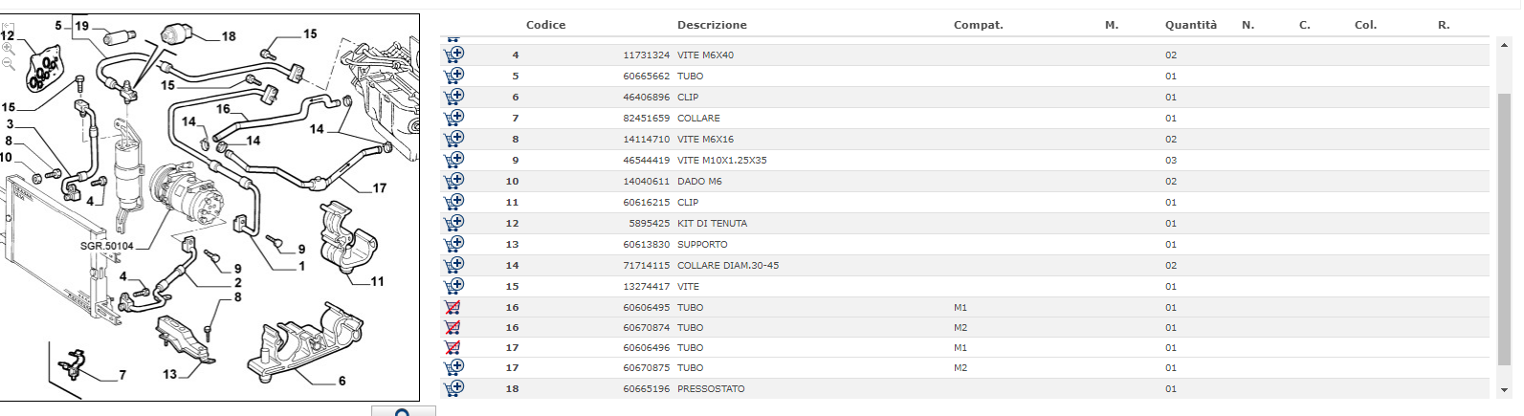Zoom in on the parts diagram
The height and width of the screenshot is (416, 1524).
(7, 47)
